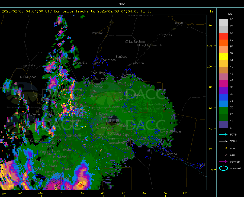Click the 120 tick on the horizontal km axis

[185, 193]
